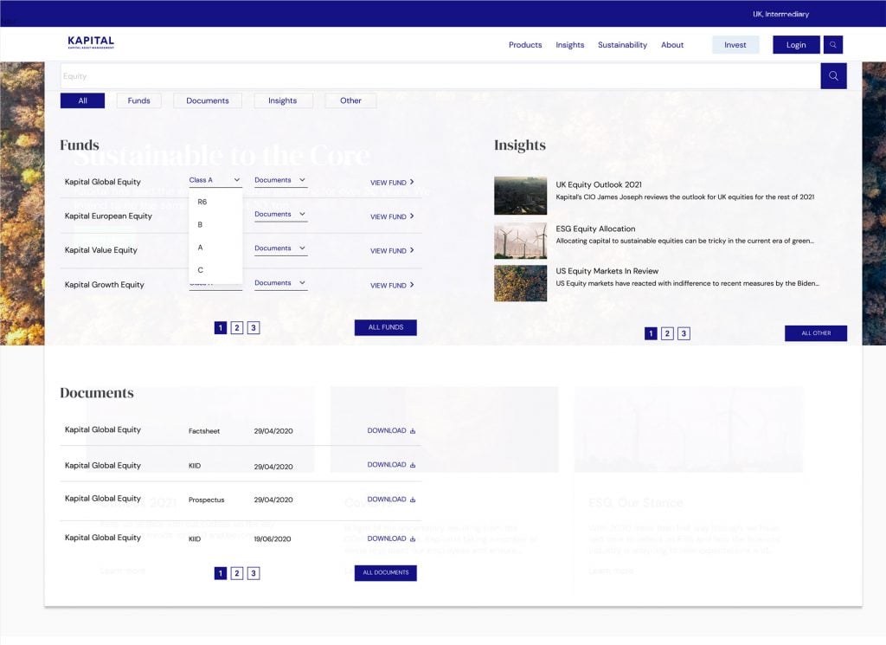886x645 pixels.
Task: Click download icon for KIID dated 19/06/2020
Action: [413, 539]
